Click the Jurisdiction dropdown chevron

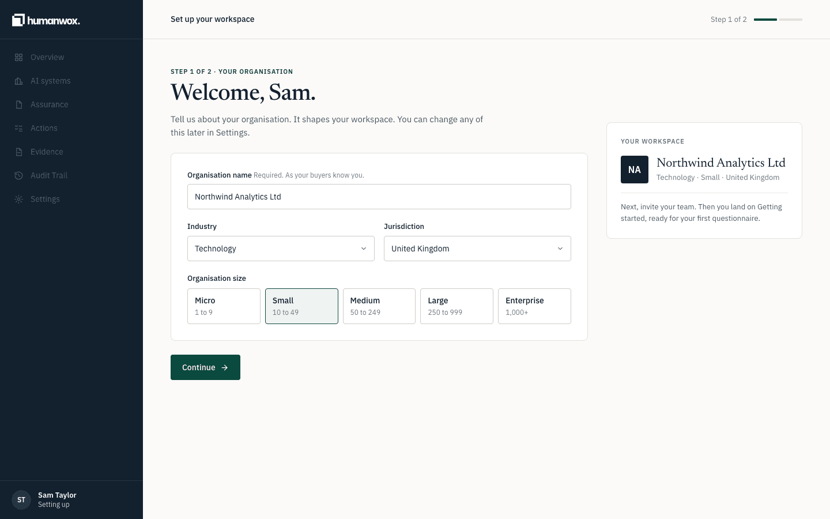point(560,249)
